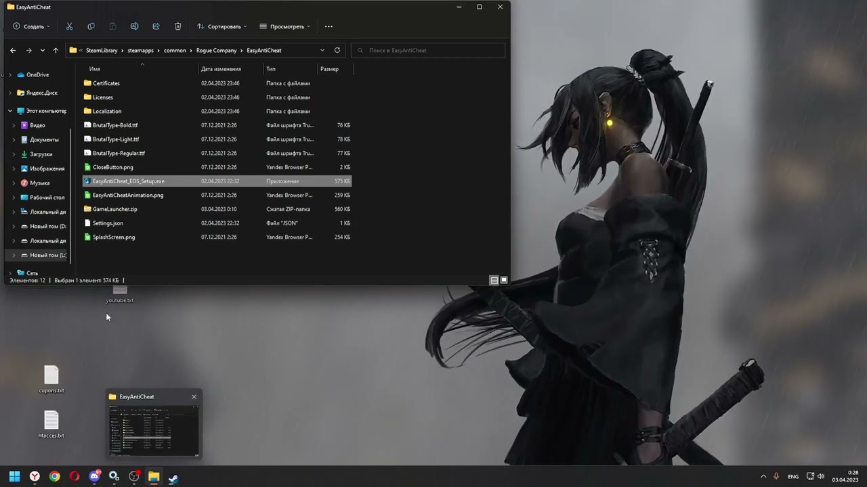Screen dimensions: 867x487
Task: Open the Сортировать (Sort) dropdown
Action: pos(222,26)
